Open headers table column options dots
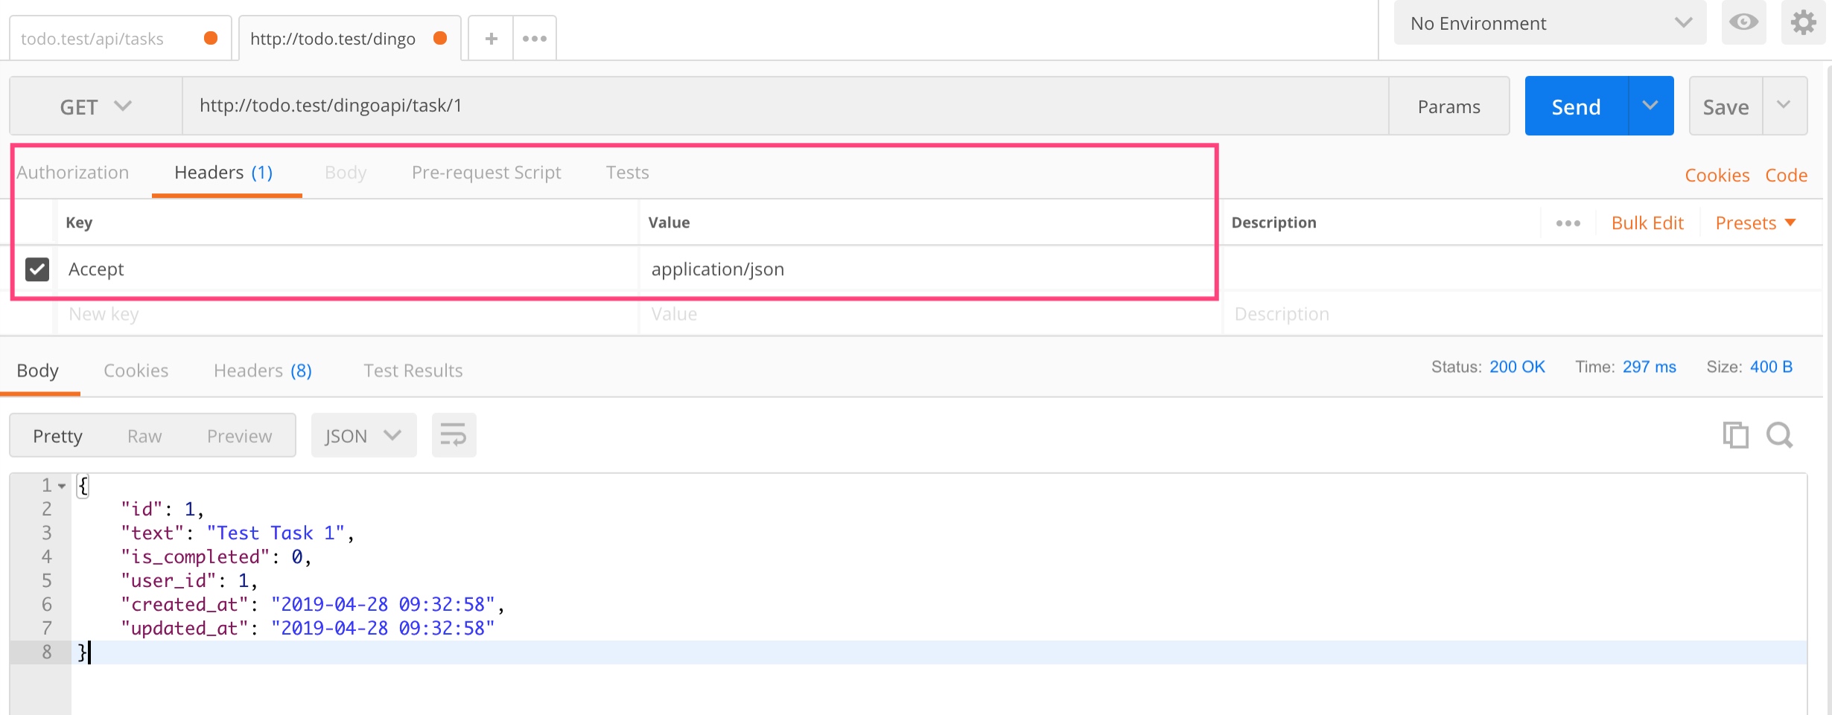Screen dimensions: 1832x715 (x=1568, y=223)
